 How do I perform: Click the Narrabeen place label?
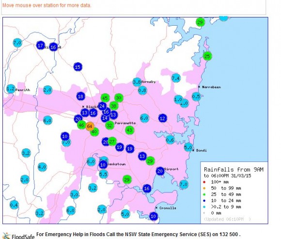coord(211,87)
